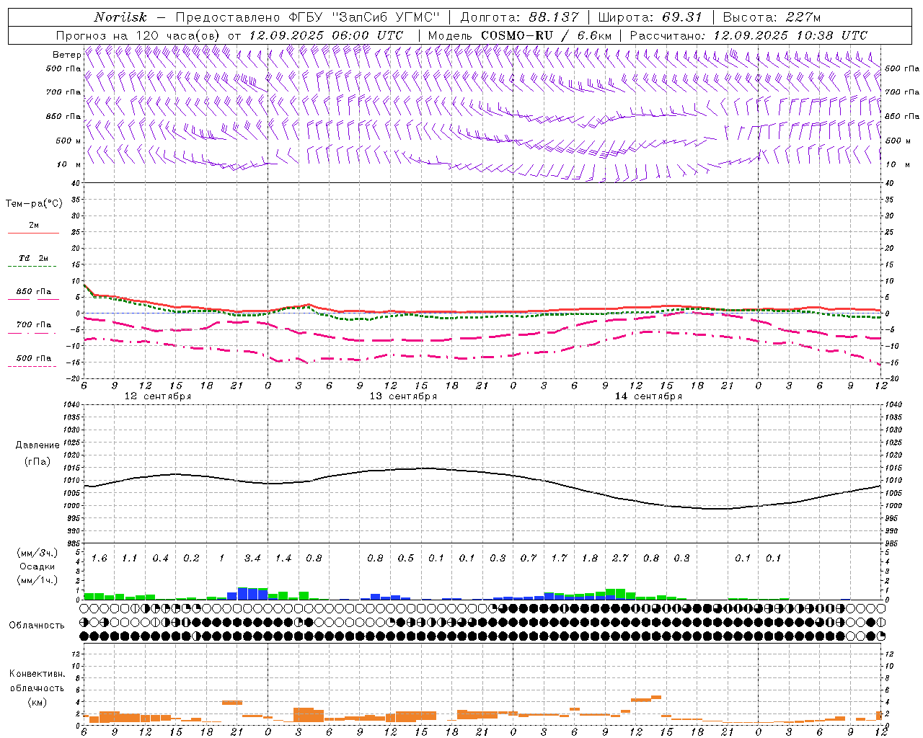Click the 'Высота: 227м' header value
The height and width of the screenshot is (738, 923).
click(772, 17)
